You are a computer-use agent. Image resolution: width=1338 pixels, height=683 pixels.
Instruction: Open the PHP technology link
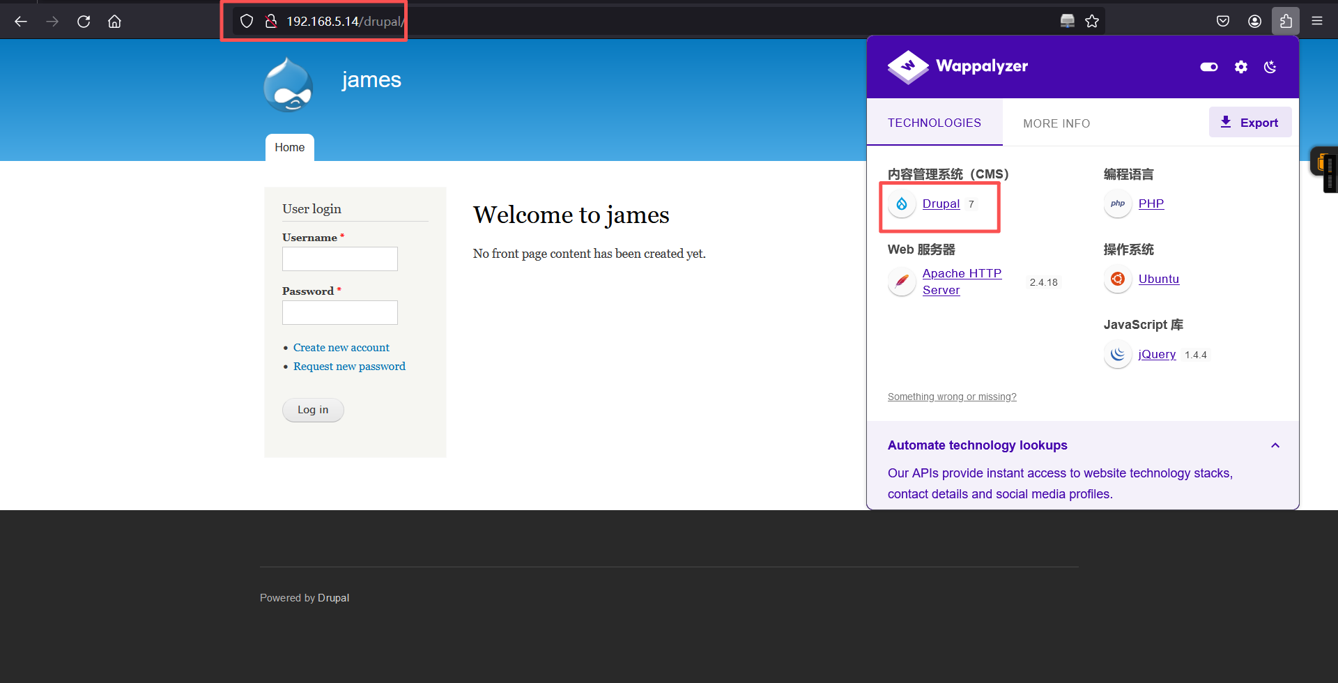click(1151, 204)
